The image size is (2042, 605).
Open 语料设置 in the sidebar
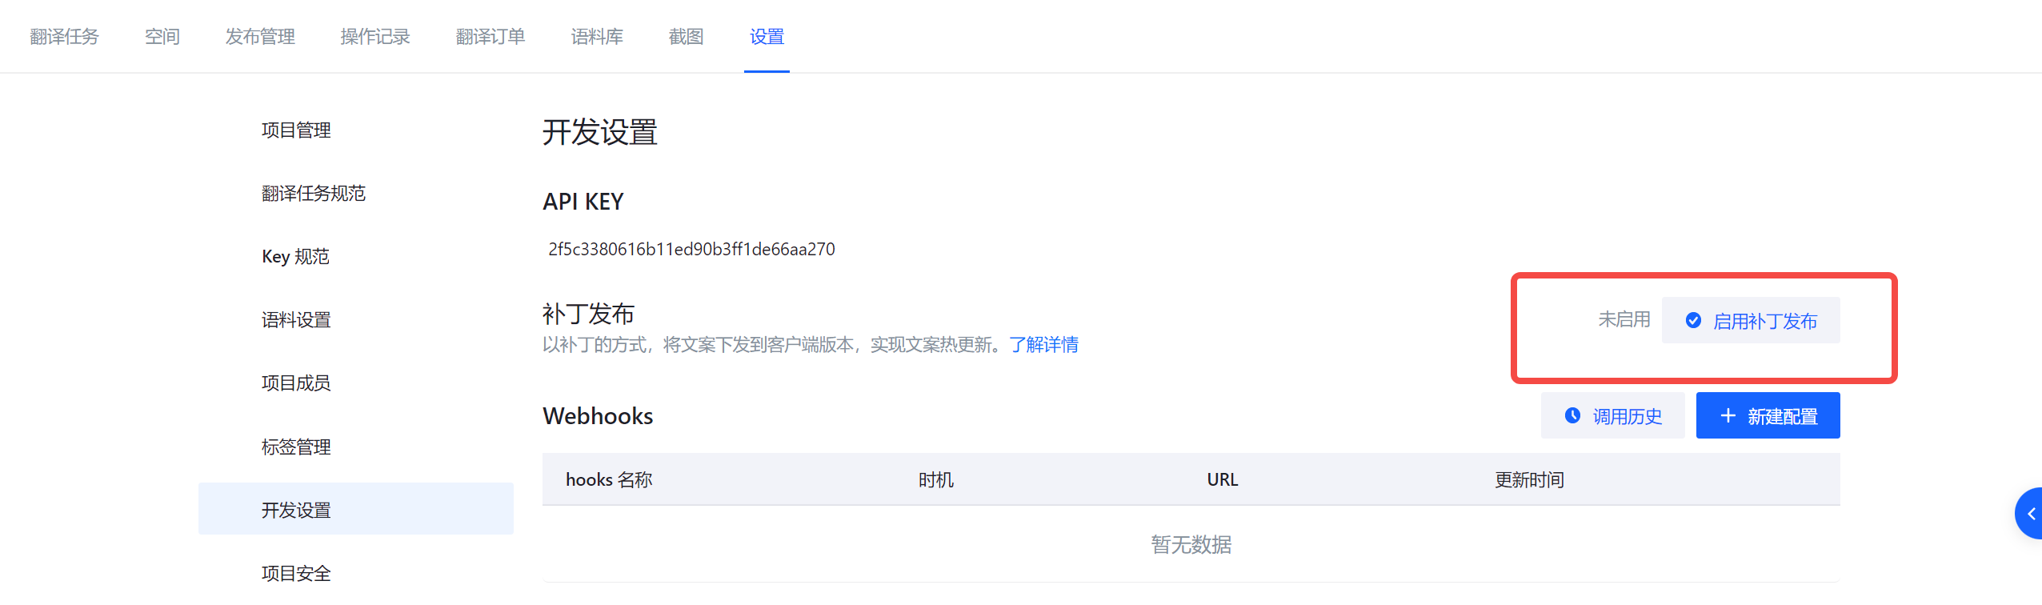(x=296, y=320)
